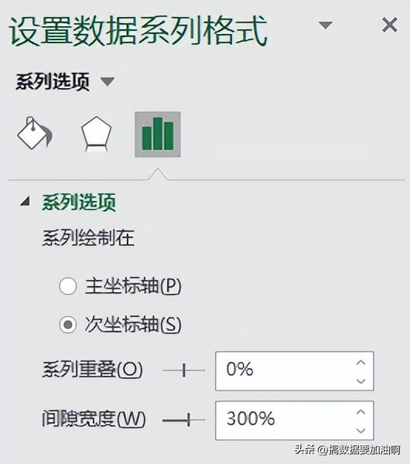
Task: Increase gap width with up arrow
Action: pos(360,412)
